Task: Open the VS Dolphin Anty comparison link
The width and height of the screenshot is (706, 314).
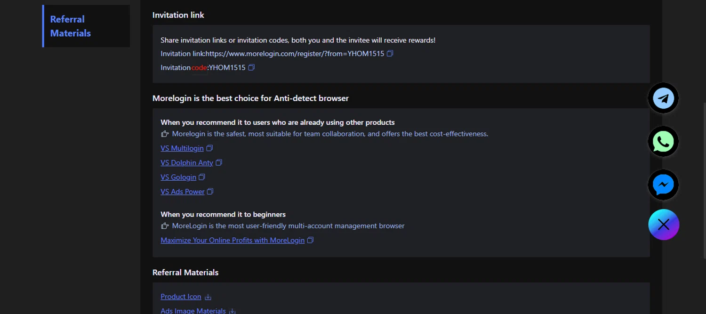Action: pos(187,163)
